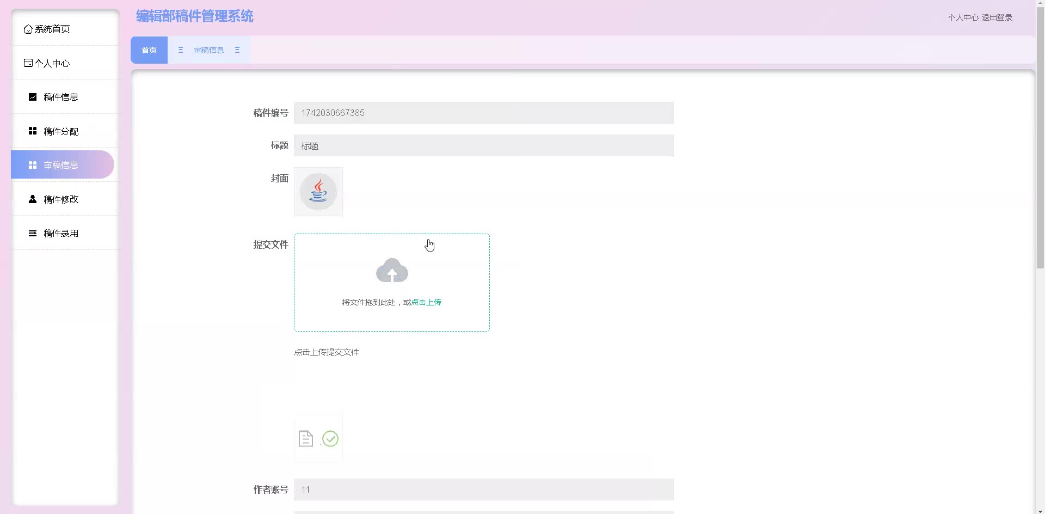Viewport: 1045px width, 514px height.
Task: Click the person icon beside 稿件修改
Action: click(33, 199)
